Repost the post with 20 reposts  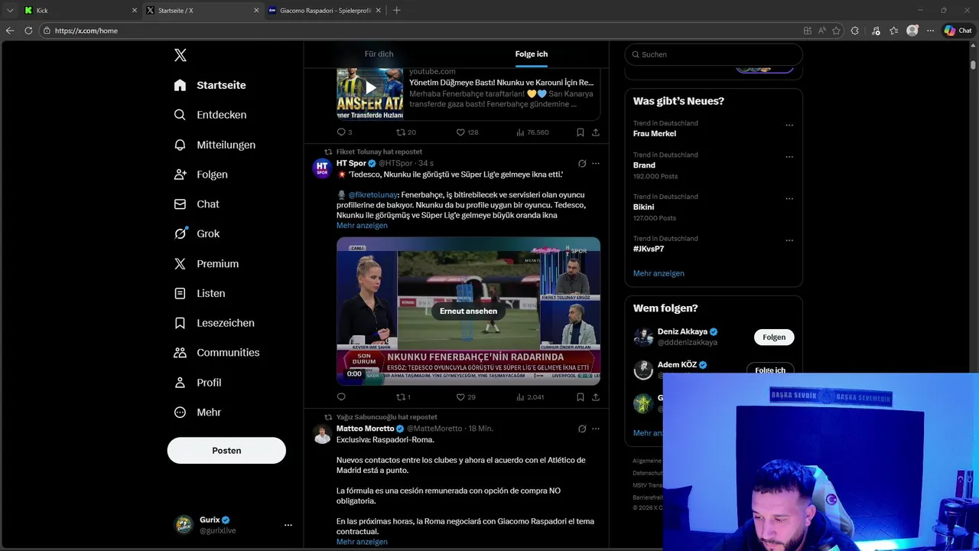point(405,132)
